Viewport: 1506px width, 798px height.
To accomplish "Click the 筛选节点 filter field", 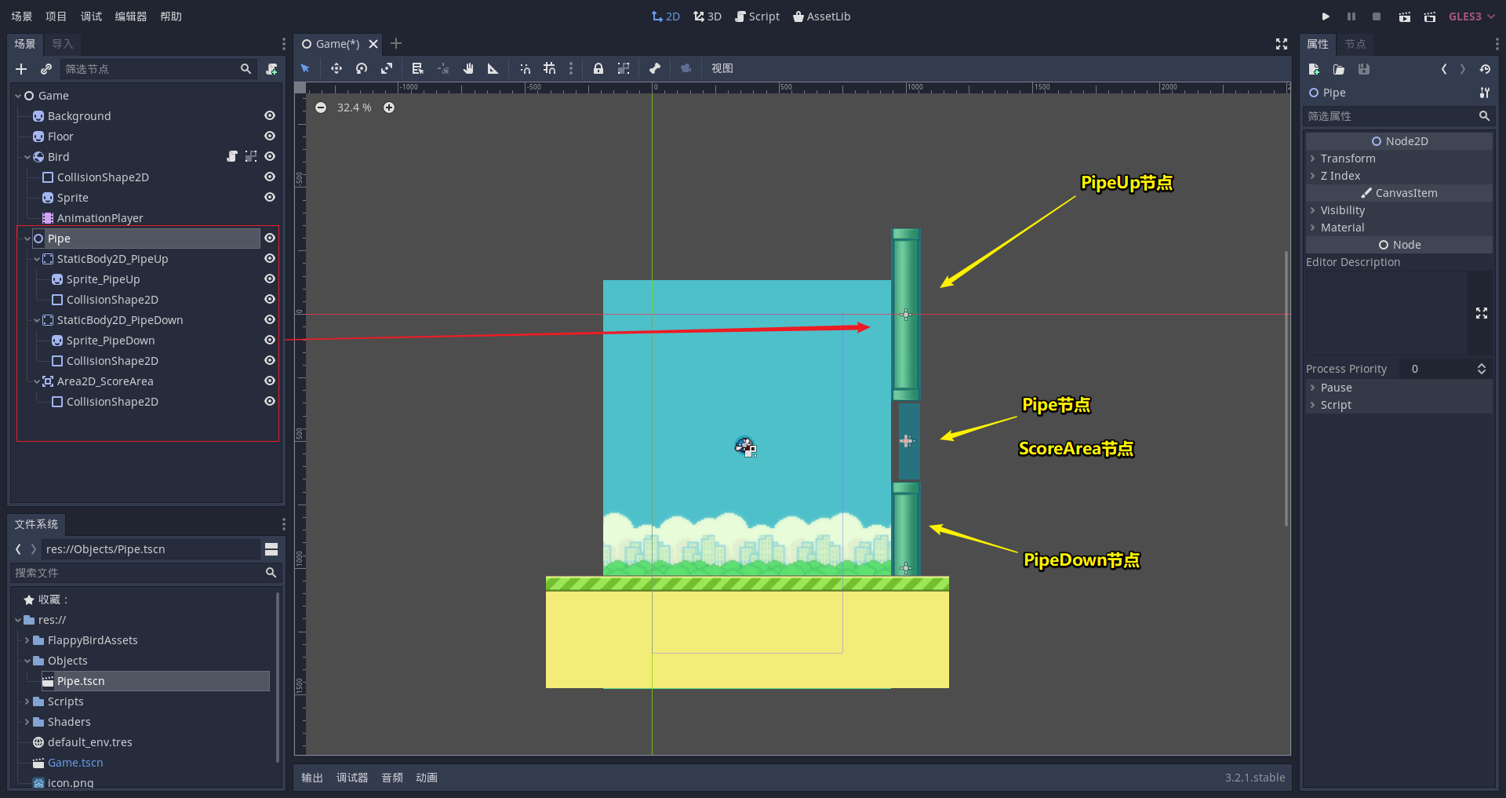I will point(158,69).
